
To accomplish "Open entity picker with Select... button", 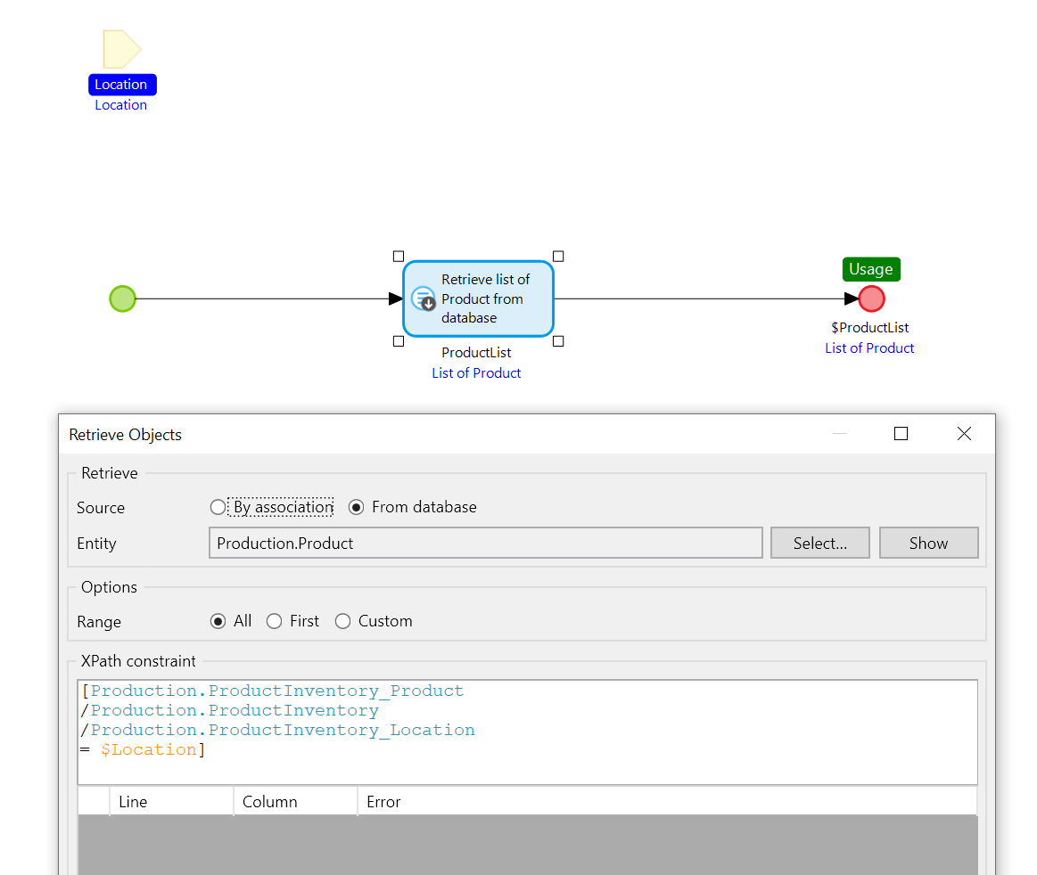I will click(820, 543).
